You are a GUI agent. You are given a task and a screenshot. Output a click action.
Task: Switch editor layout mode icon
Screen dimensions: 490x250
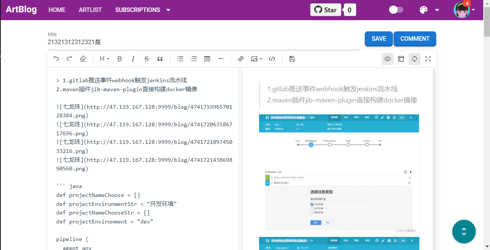401,59
